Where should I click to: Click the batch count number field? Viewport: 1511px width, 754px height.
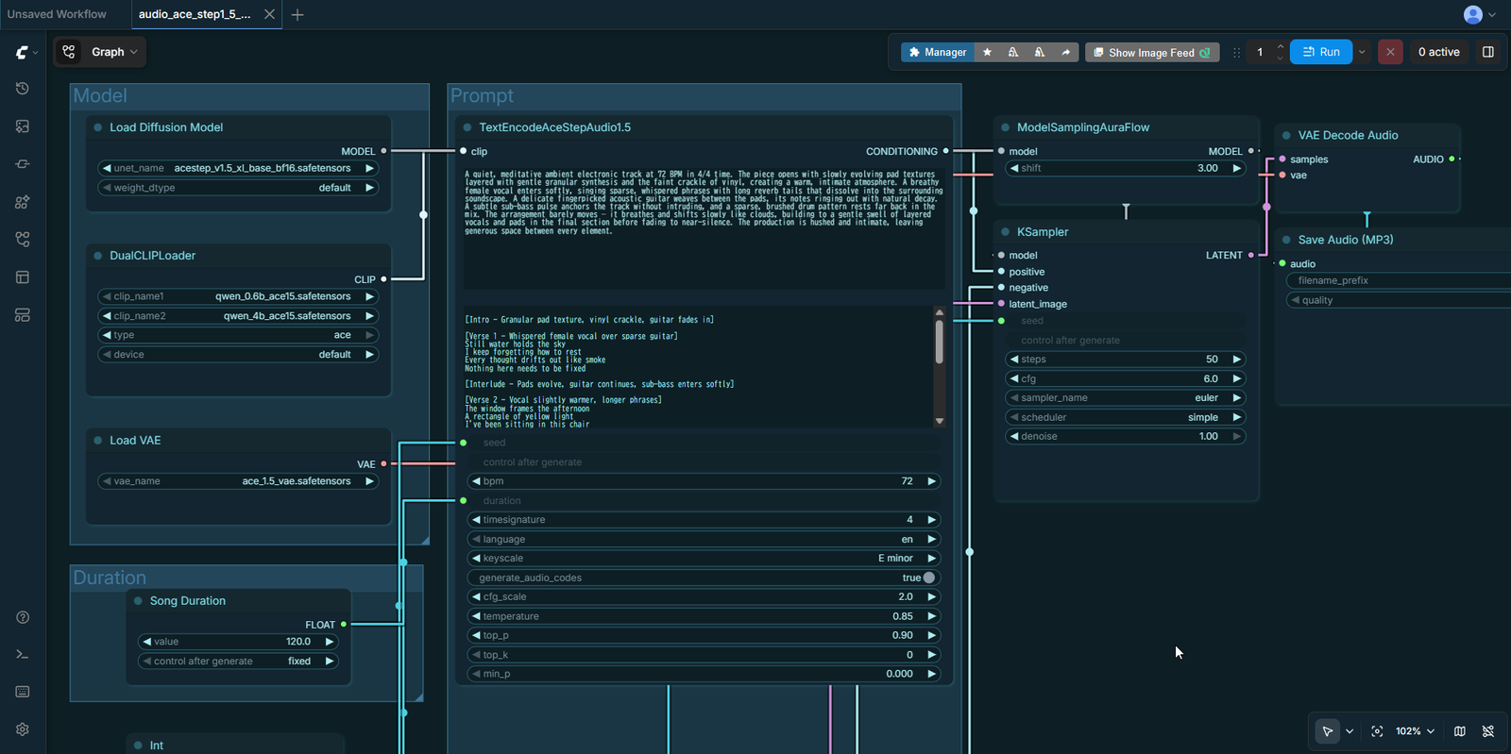click(x=1260, y=52)
